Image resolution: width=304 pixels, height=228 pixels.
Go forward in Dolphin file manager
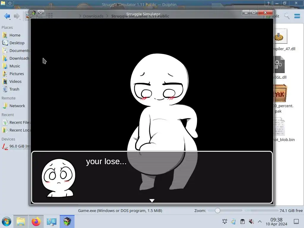coord(17,16)
